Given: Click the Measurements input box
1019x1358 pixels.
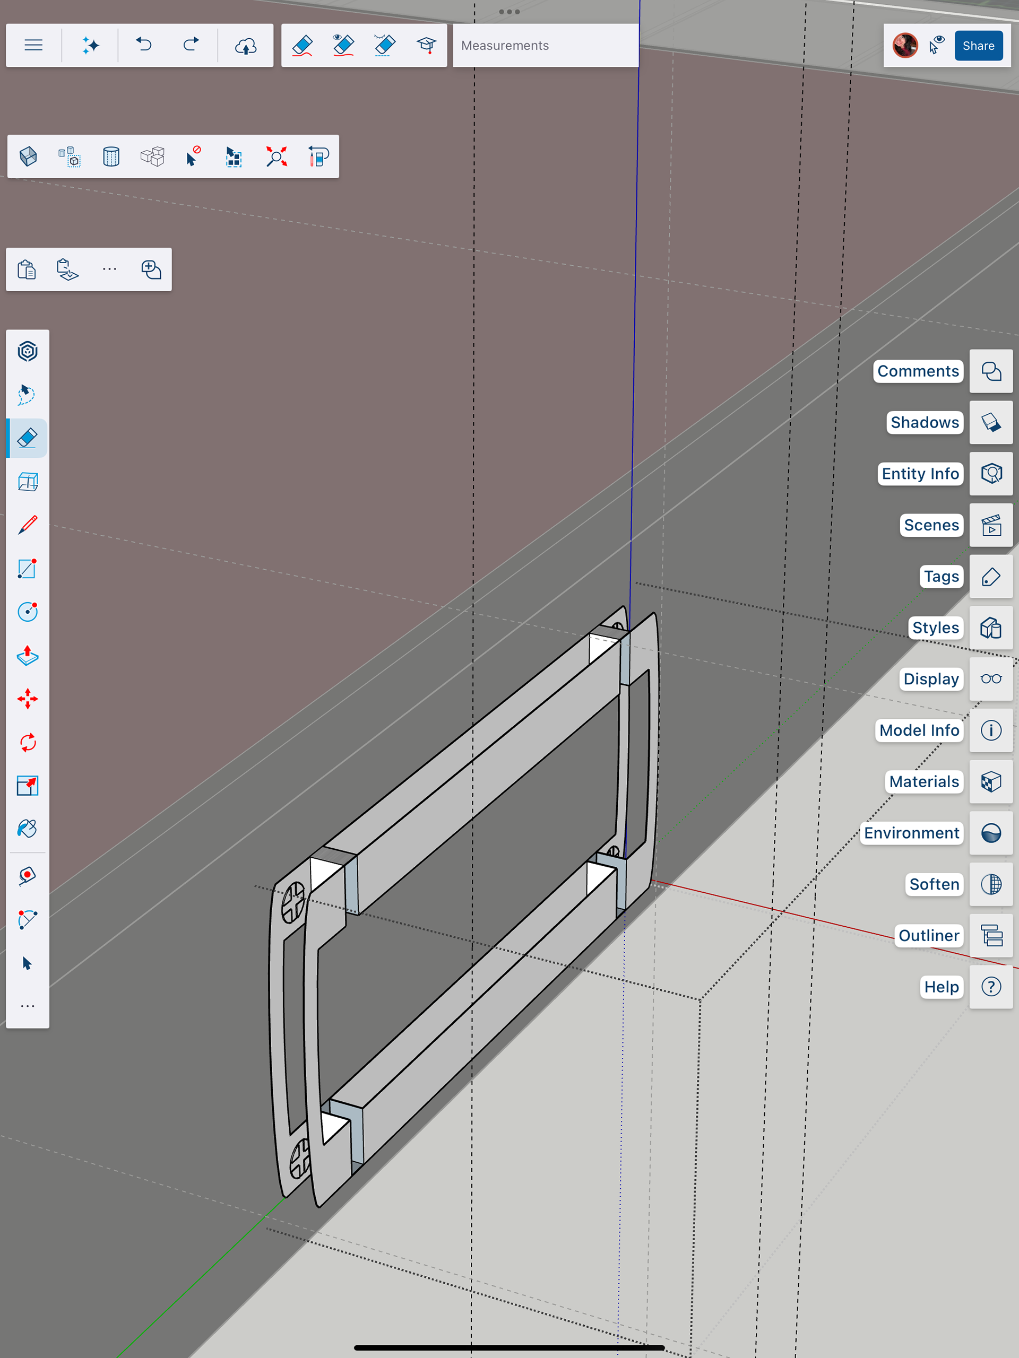Looking at the screenshot, I should 546,46.
